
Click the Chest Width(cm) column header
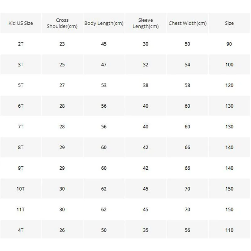pyautogui.click(x=187, y=23)
